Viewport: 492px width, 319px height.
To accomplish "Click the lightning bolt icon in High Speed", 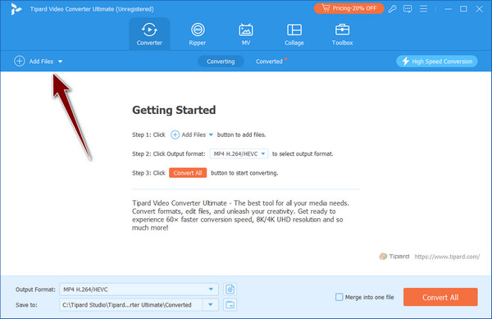I will [405, 62].
